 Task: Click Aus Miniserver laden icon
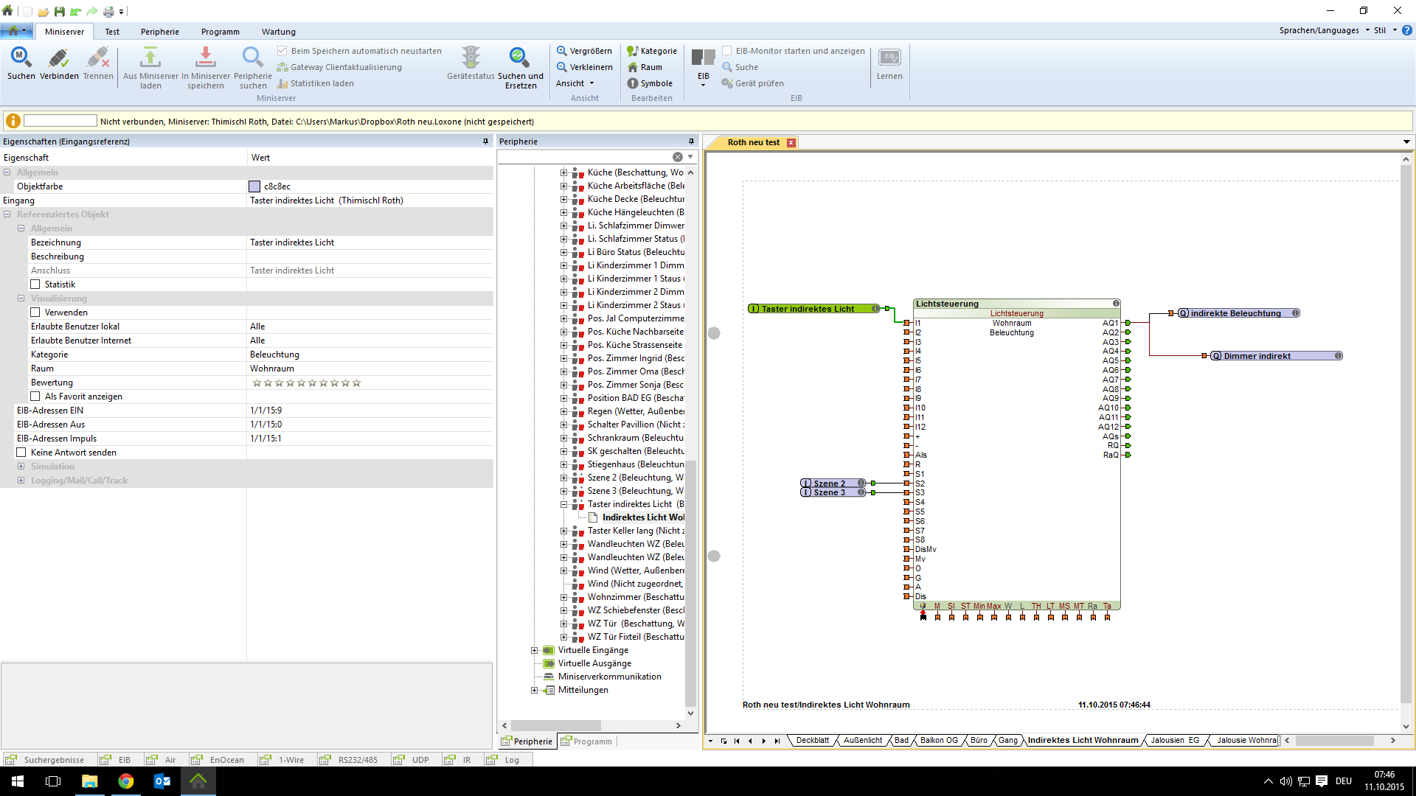(x=150, y=58)
